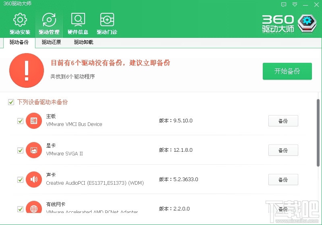The image size is (322, 225).
Task: Minimize the 360驱动大师 window
Action: tap(305, 5)
